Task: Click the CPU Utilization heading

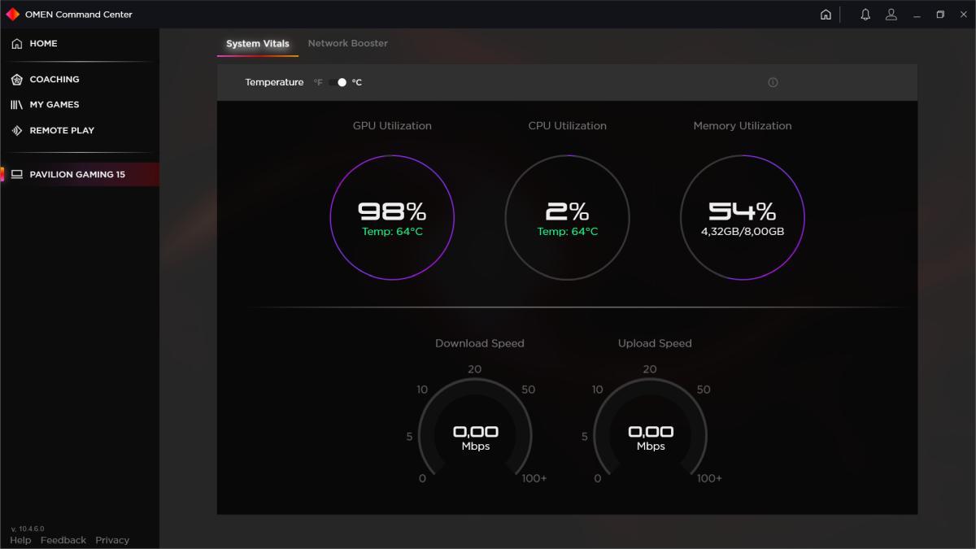Action: (567, 126)
